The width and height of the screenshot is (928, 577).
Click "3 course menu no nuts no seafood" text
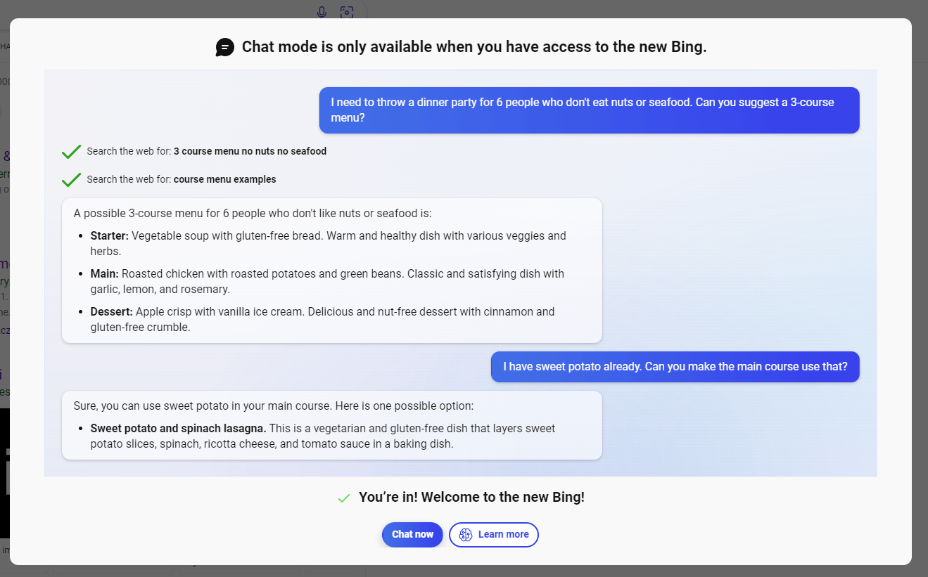[x=250, y=151]
